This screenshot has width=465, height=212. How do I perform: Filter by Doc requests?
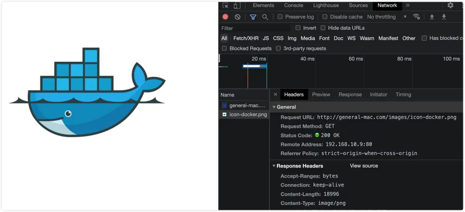click(x=338, y=38)
